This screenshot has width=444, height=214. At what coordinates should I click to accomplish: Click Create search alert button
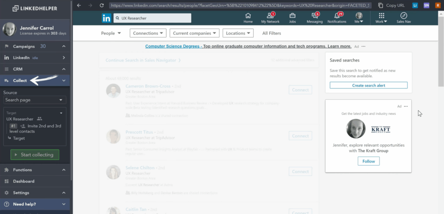(368, 85)
